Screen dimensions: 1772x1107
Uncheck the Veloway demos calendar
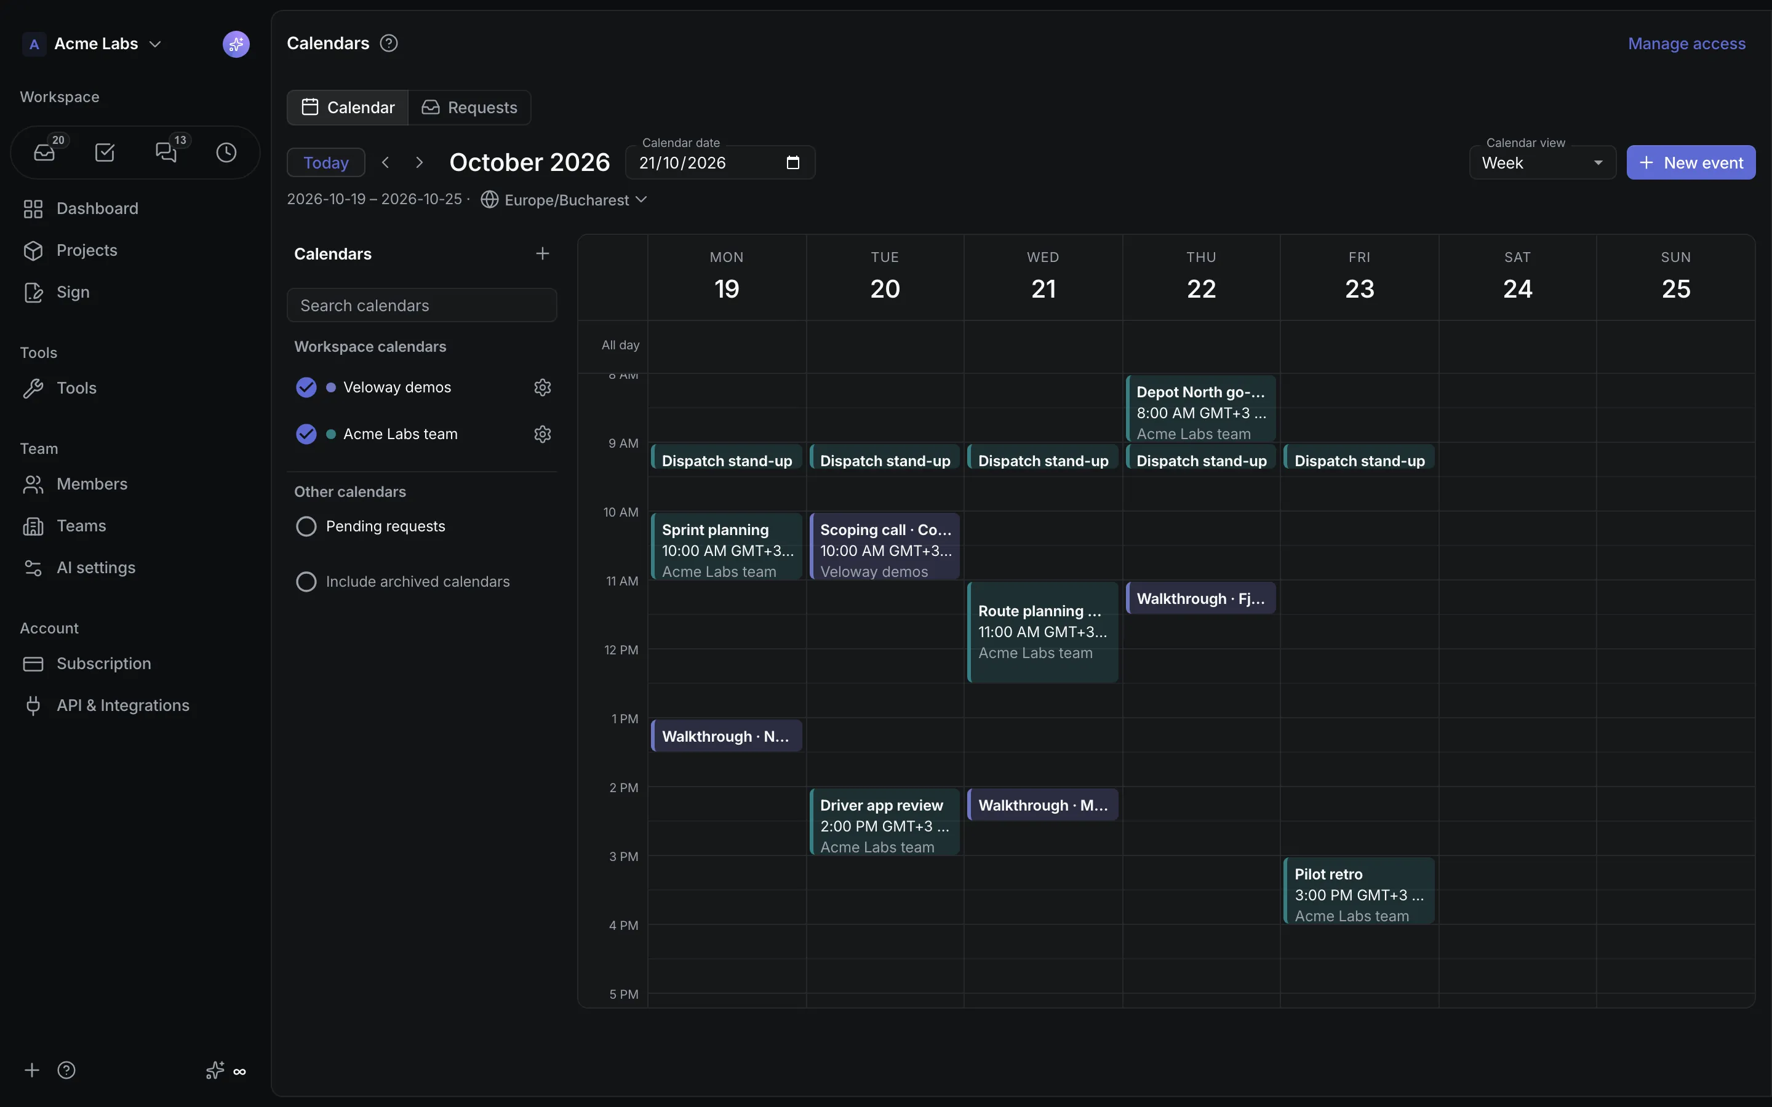(x=306, y=387)
